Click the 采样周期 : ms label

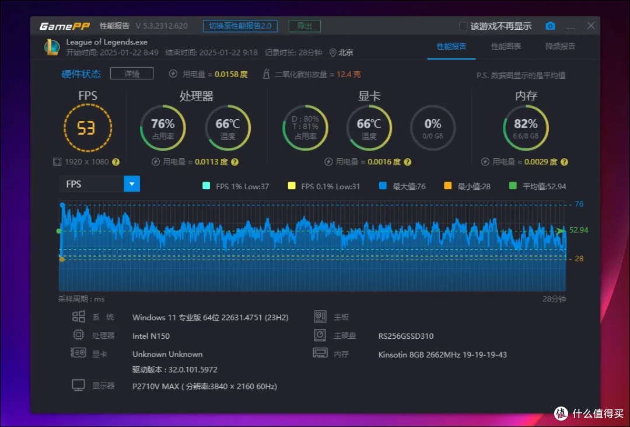click(82, 299)
